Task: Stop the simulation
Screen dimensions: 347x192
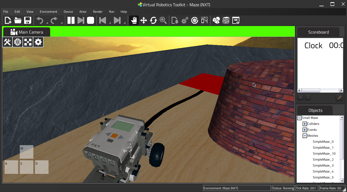Action: pos(91,21)
